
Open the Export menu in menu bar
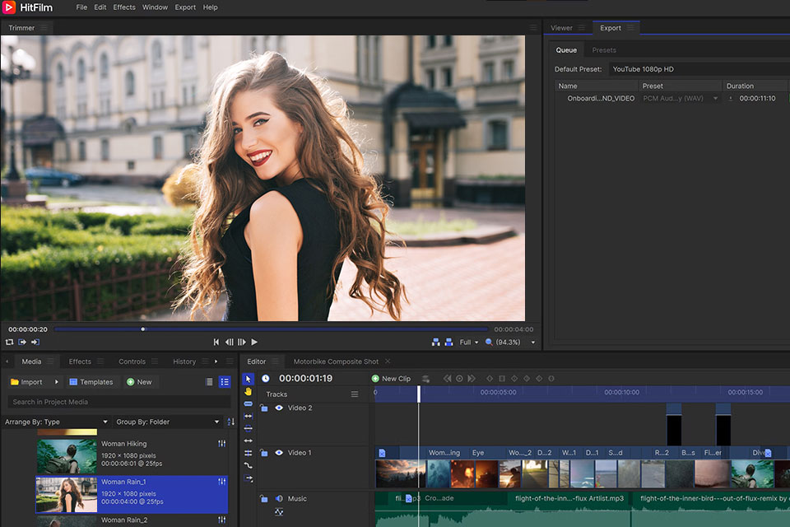click(185, 7)
